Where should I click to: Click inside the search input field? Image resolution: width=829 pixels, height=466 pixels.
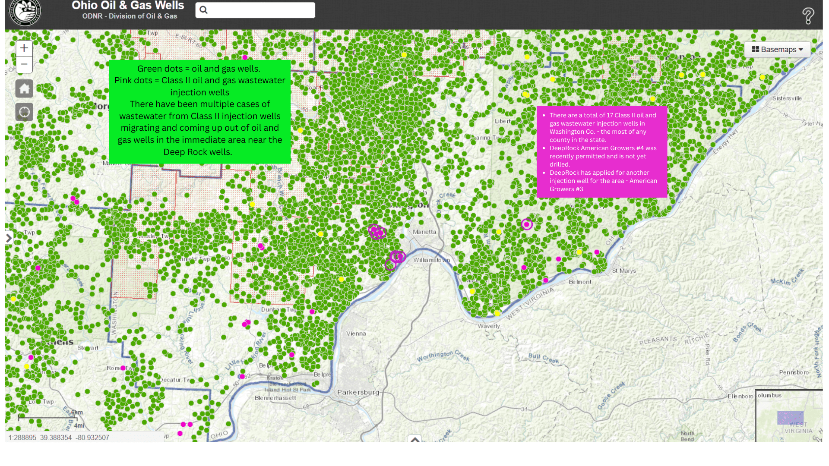click(x=261, y=10)
